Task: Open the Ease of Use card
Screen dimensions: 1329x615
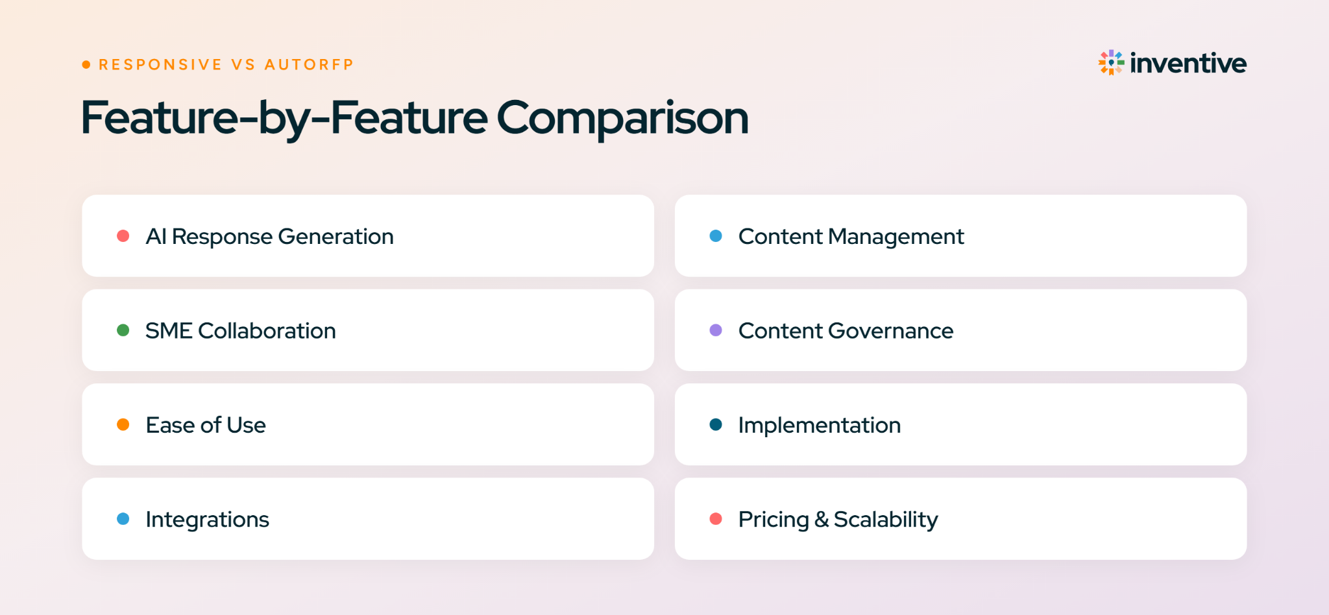Action: pos(368,424)
